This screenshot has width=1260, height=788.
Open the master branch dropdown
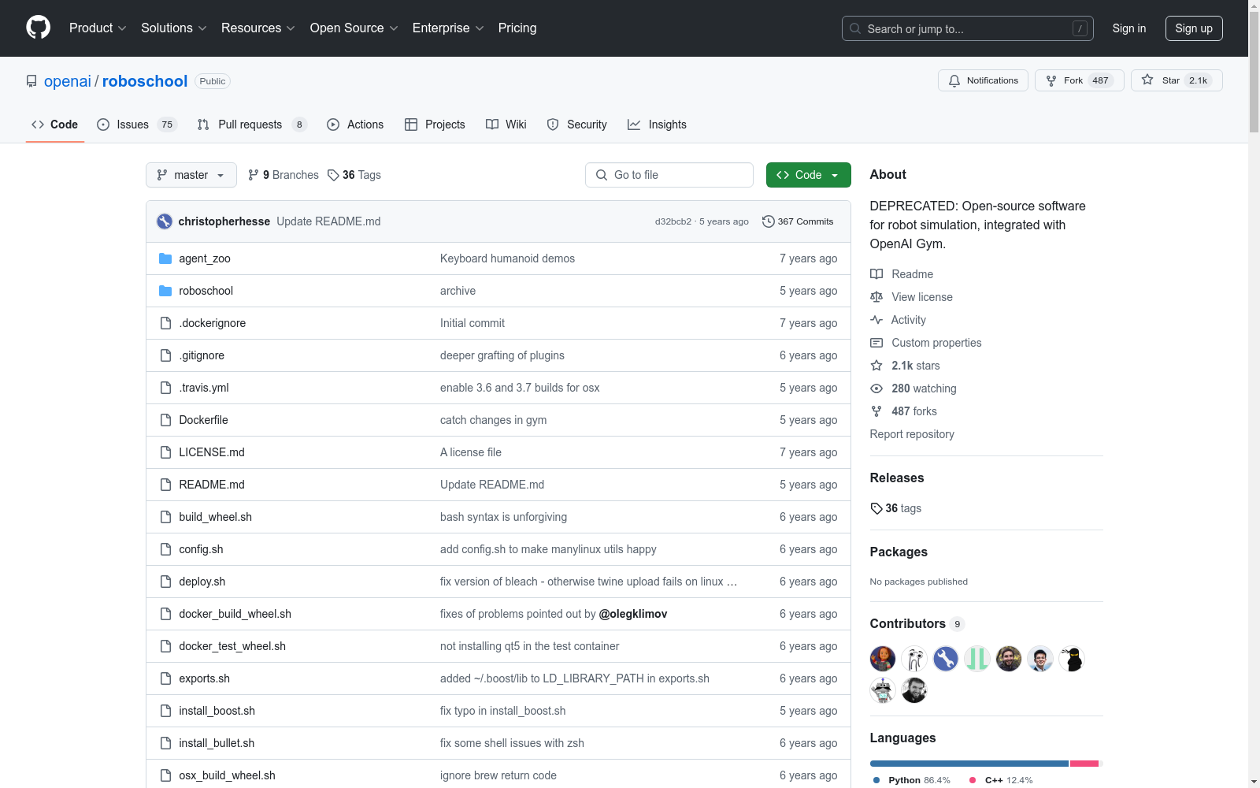pos(191,175)
